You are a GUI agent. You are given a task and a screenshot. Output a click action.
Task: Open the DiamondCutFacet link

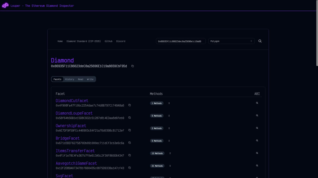(72, 101)
